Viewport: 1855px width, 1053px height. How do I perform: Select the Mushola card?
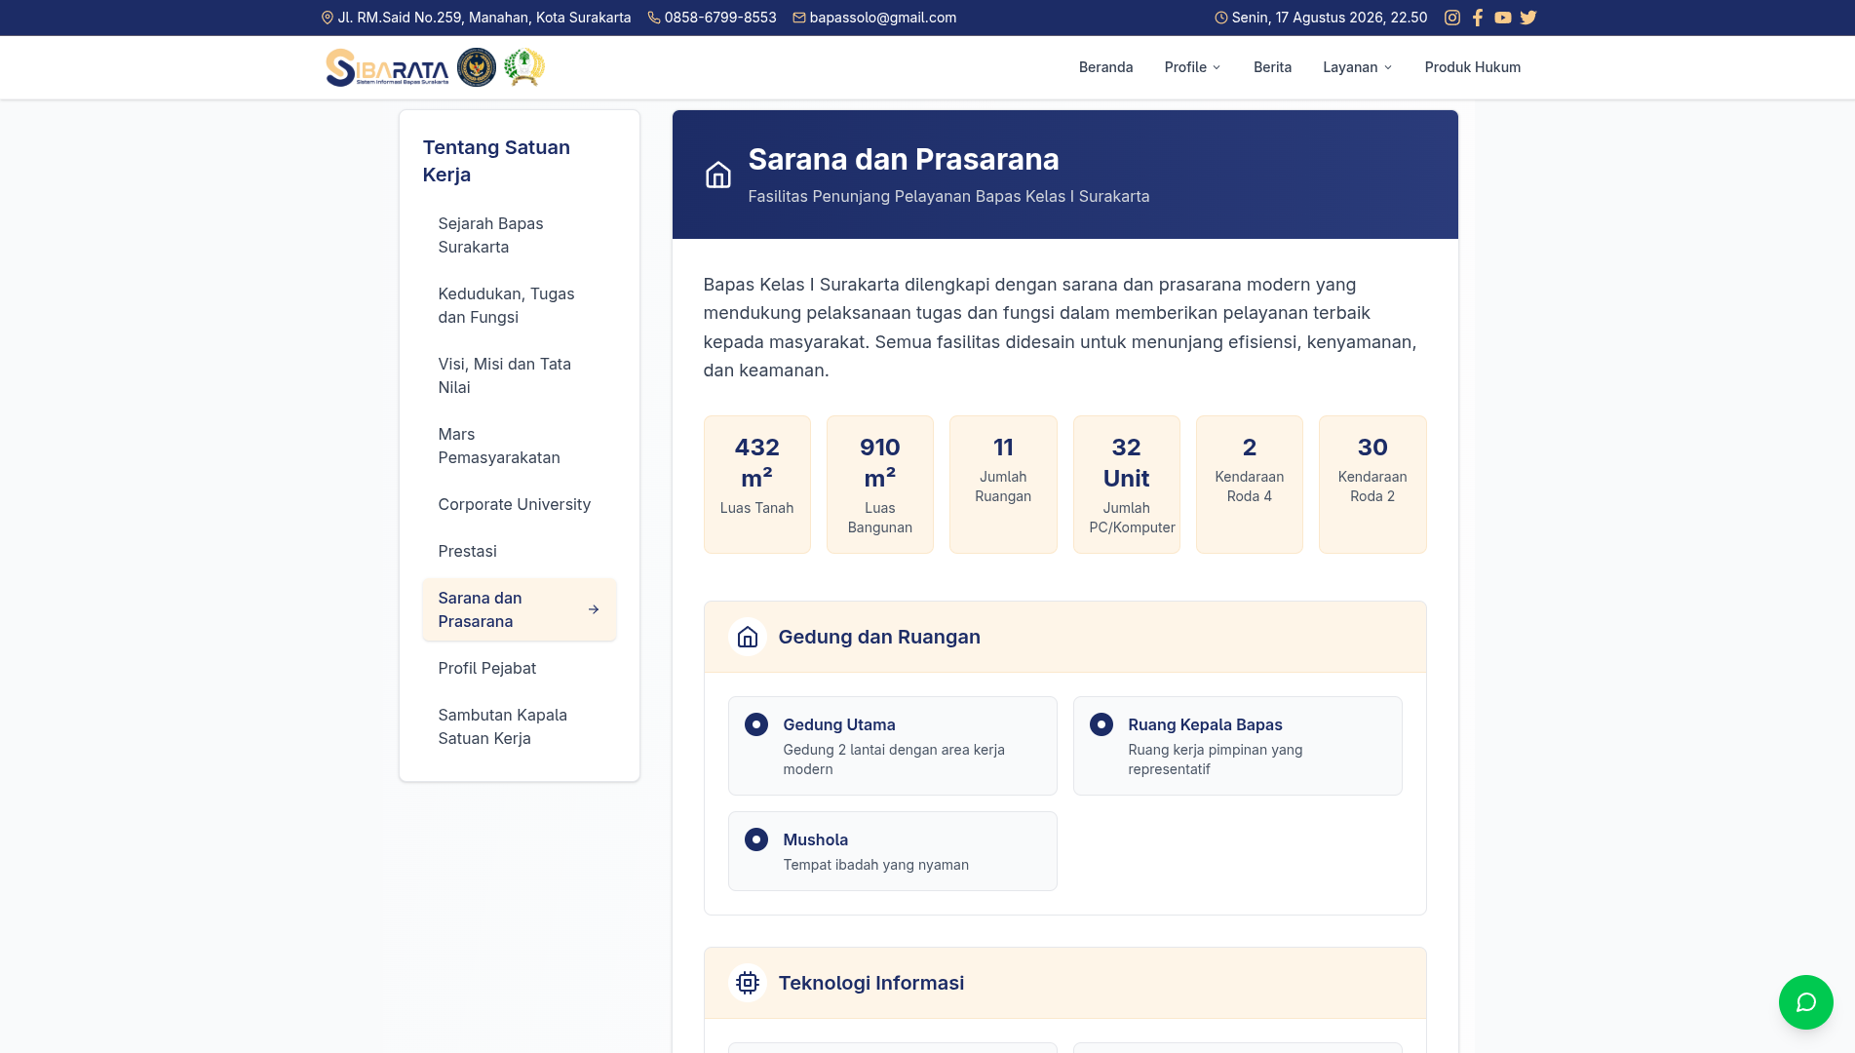tap(892, 851)
